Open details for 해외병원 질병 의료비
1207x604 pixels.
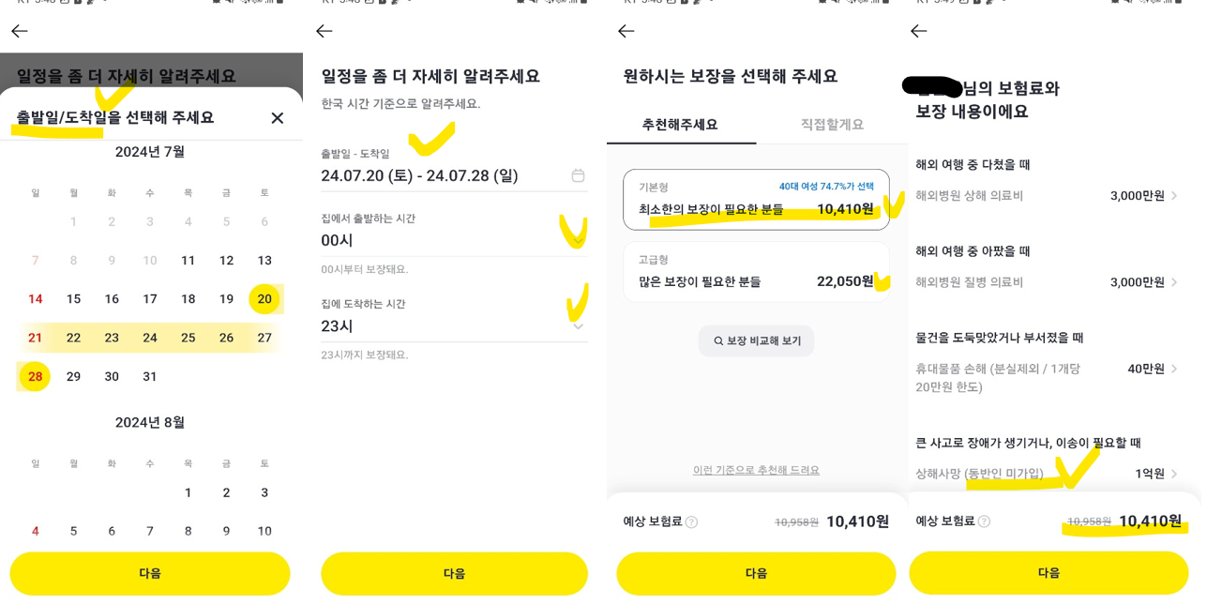pyautogui.click(x=1175, y=282)
